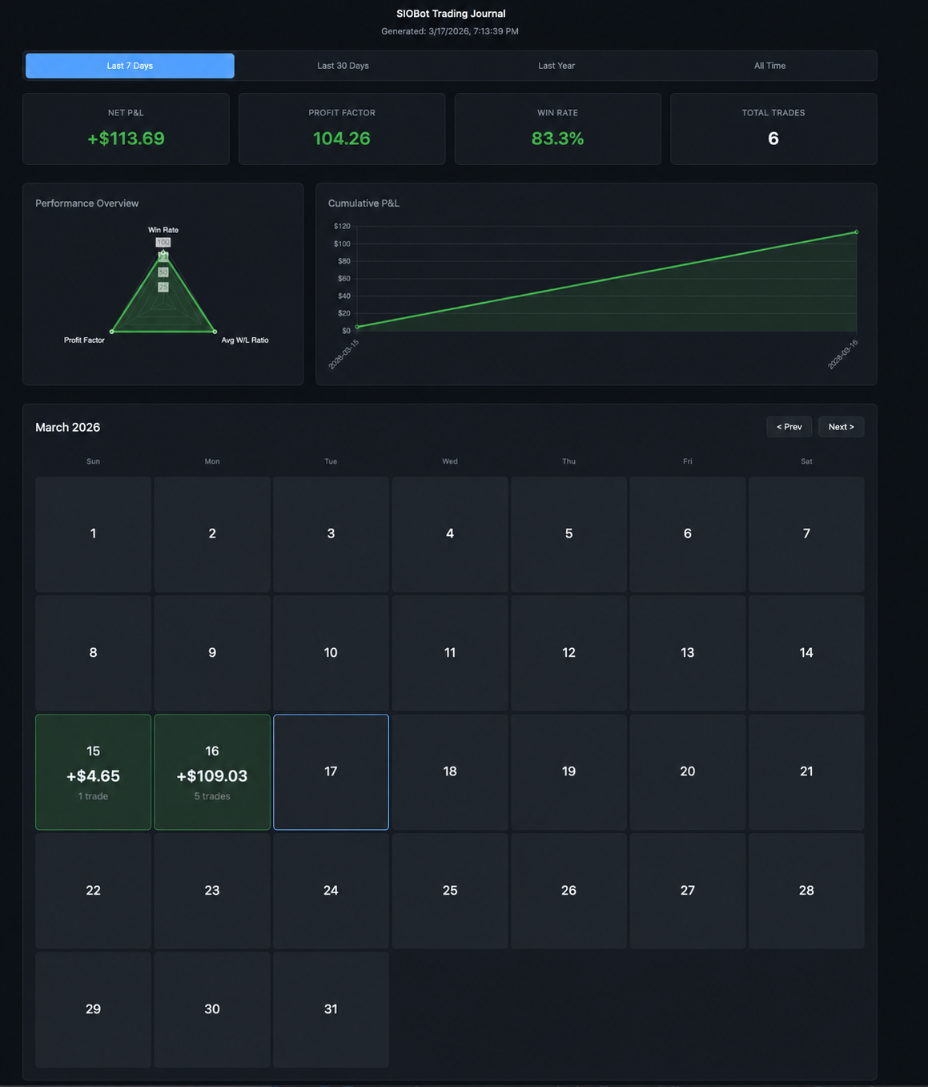Image resolution: width=928 pixels, height=1087 pixels.
Task: Click the Profit Factor radar axis label
Action: 84,340
